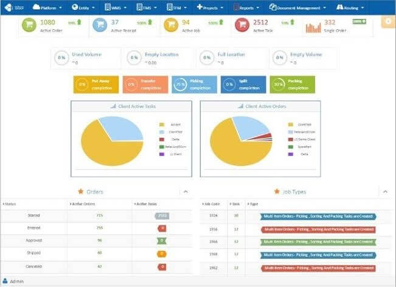Open the WMS menu
The width and height of the screenshot is (396, 287).
pos(117,7)
